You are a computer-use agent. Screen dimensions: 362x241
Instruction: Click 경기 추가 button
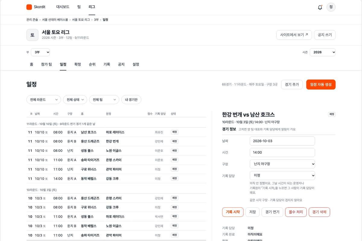[x=292, y=85]
